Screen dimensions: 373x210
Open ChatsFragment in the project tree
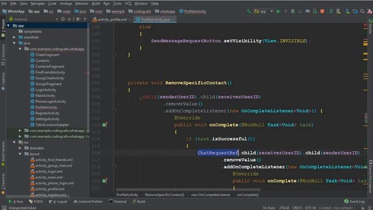(x=47, y=55)
